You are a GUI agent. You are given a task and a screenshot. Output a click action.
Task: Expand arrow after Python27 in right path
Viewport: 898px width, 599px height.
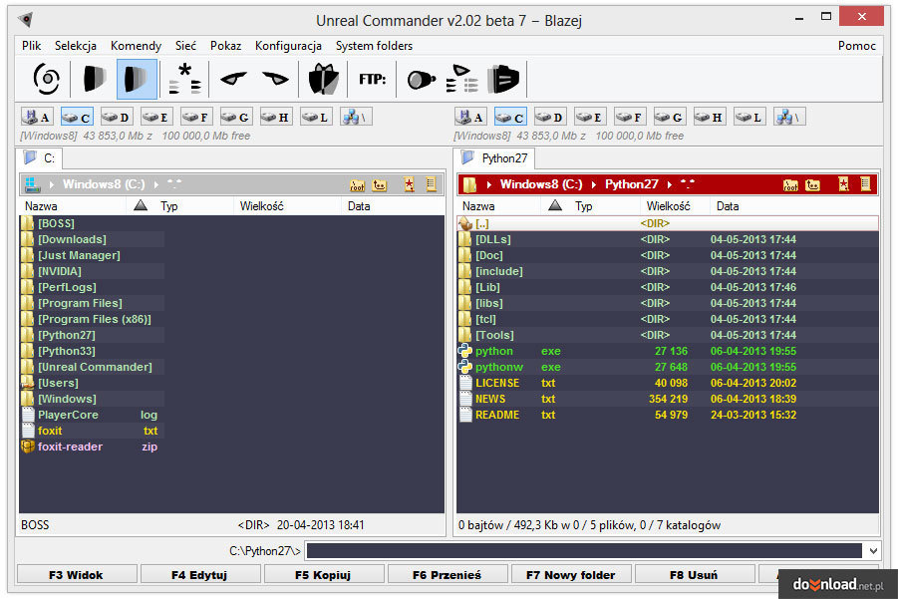tap(669, 184)
